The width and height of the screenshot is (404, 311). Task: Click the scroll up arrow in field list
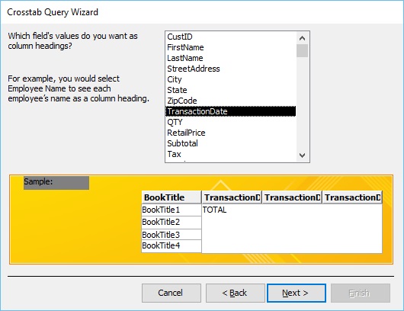(x=302, y=38)
